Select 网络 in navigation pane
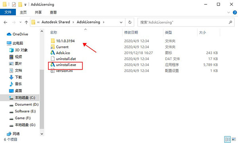 16,134
